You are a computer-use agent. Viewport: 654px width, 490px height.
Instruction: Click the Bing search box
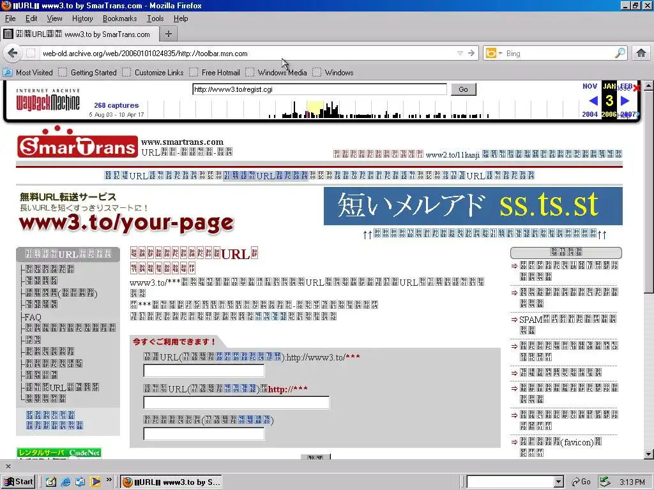(x=559, y=54)
